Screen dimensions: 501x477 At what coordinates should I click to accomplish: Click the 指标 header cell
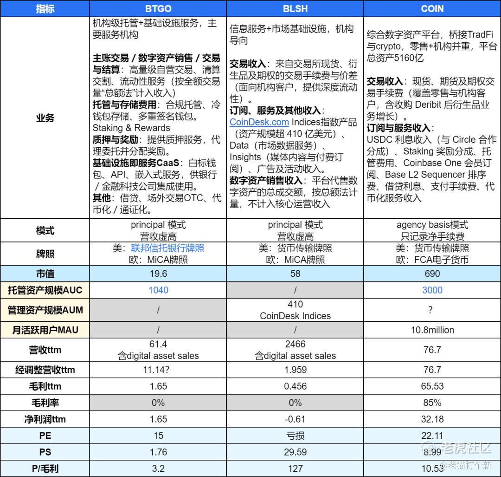click(45, 9)
